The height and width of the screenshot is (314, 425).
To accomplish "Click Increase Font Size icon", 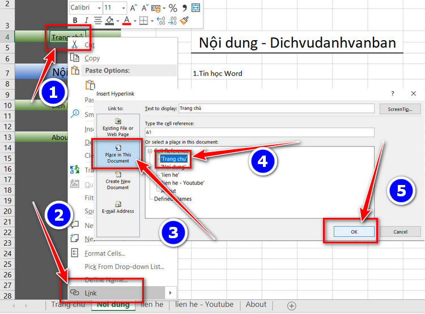I will point(133,8).
